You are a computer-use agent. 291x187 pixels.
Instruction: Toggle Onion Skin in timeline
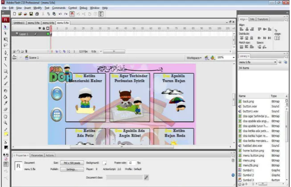57,52
